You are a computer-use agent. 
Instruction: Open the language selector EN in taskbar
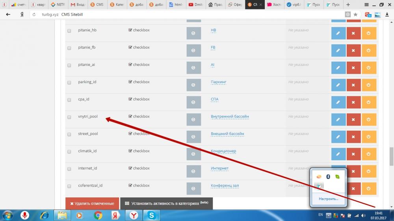[320, 215]
